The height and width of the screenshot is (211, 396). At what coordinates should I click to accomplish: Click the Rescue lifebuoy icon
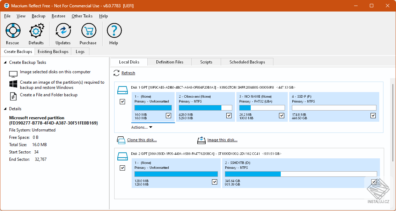tap(13, 31)
